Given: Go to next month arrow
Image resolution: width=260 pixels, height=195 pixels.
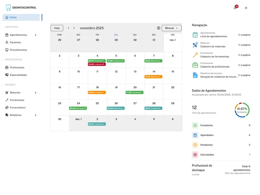Looking at the screenshot, I should [74, 28].
